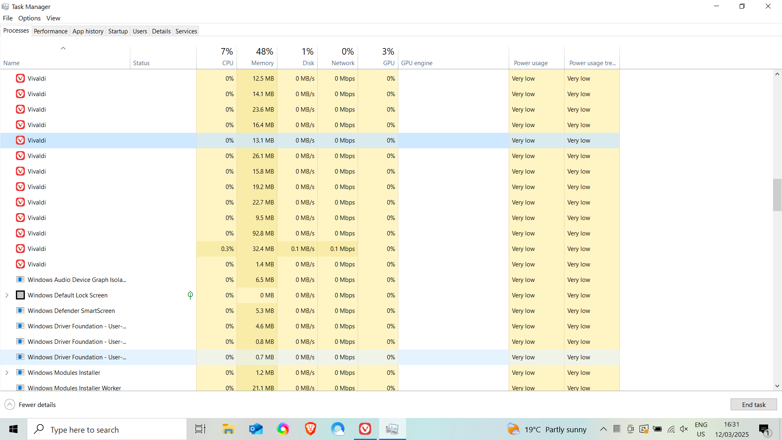Click the 0.1 Mbps network cell
This screenshot has width=782, height=440.
tap(338, 249)
